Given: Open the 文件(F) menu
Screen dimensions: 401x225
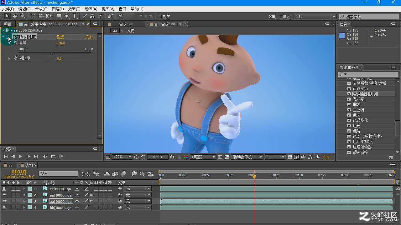Looking at the screenshot, I should [x=8, y=9].
